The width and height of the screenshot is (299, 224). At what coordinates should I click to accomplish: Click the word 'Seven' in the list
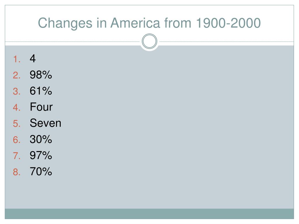click(45, 123)
